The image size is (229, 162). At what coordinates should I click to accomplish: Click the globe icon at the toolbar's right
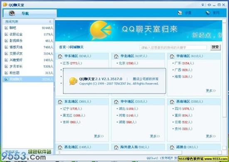(x=208, y=13)
